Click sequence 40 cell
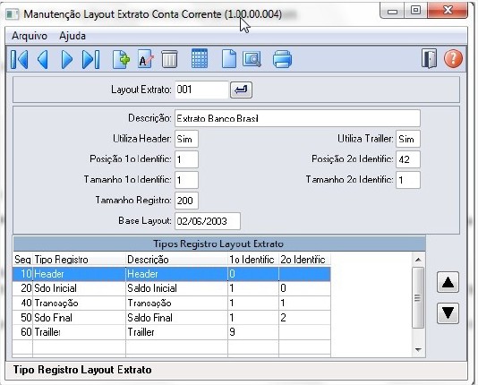 (23, 303)
